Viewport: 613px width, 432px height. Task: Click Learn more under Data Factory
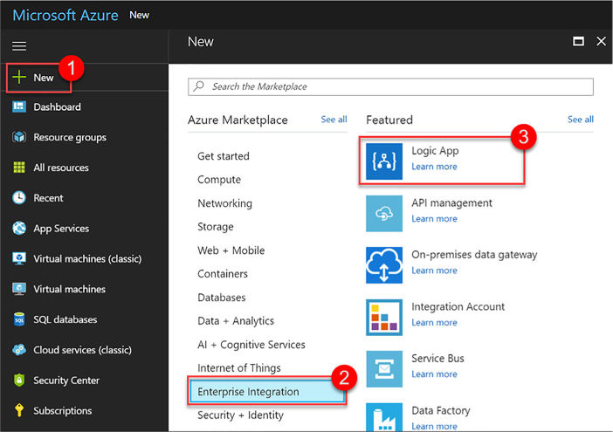pos(434,426)
